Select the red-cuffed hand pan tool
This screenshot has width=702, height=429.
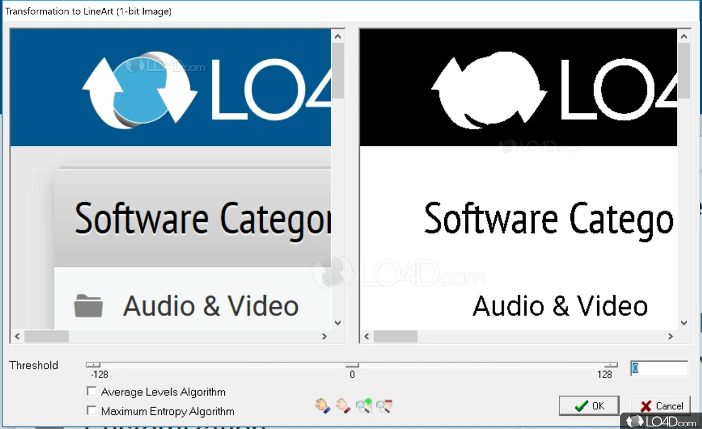coord(343,406)
